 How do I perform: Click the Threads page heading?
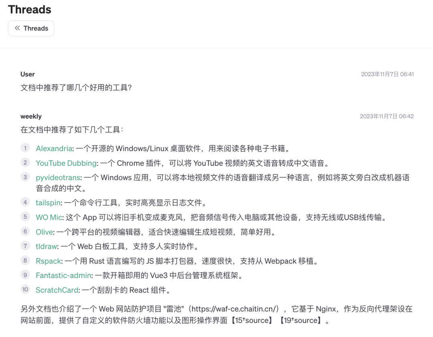pyautogui.click(x=30, y=10)
